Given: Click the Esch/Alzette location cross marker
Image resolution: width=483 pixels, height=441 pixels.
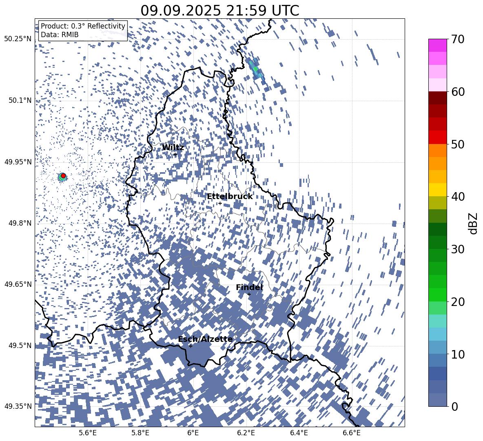Looking at the screenshot, I should click(191, 346).
